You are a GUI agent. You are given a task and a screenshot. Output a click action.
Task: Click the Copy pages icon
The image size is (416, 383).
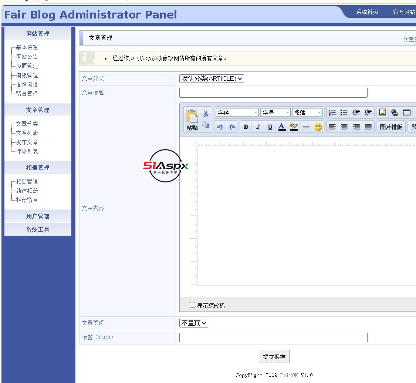pos(206,125)
